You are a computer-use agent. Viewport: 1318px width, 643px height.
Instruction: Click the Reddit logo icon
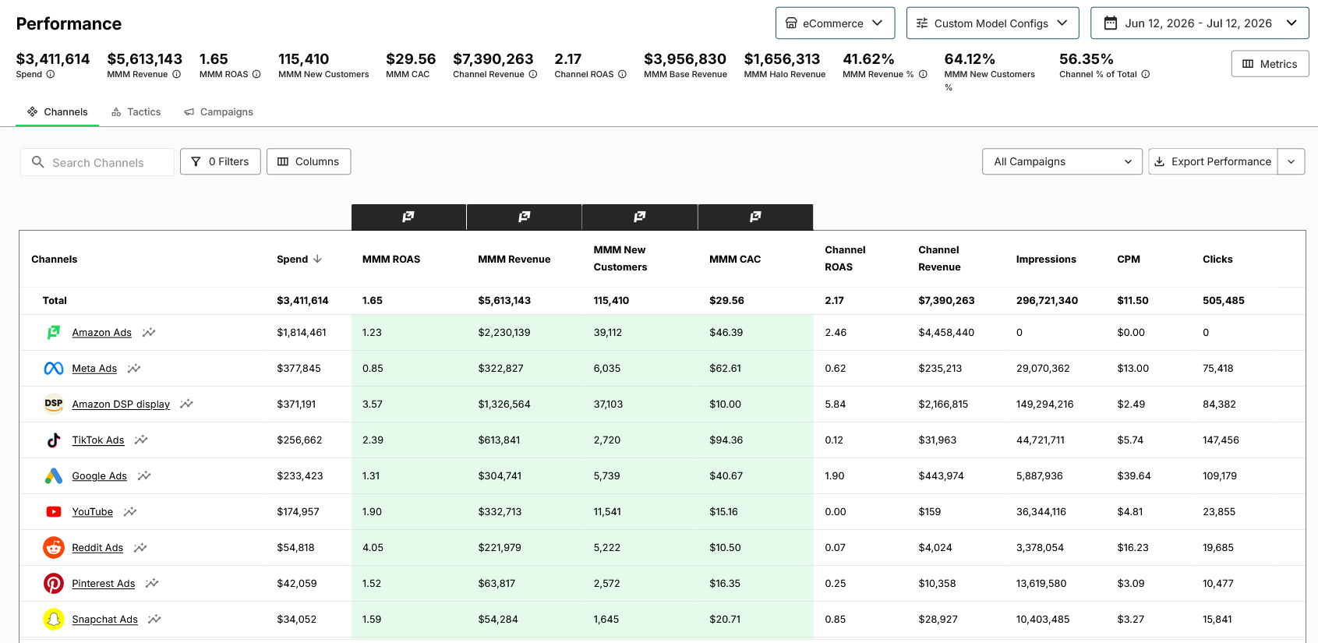click(x=54, y=548)
